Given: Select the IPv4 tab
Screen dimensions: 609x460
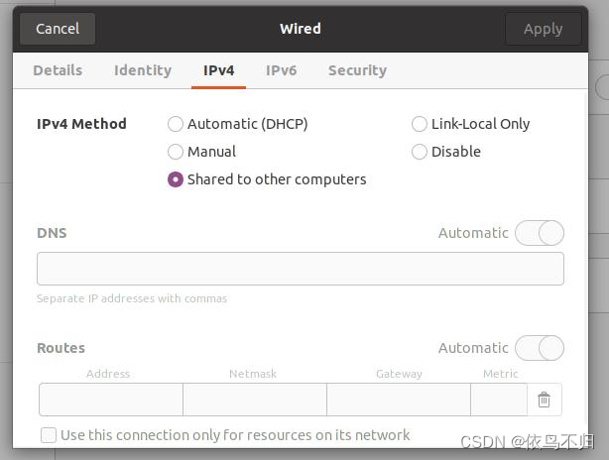Looking at the screenshot, I should click(218, 70).
